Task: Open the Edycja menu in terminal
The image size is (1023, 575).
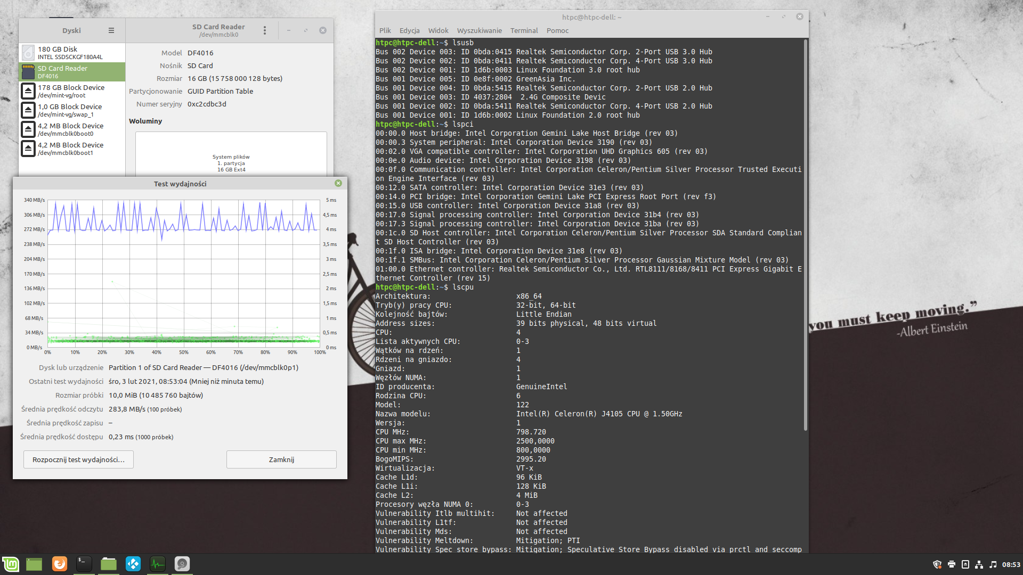Action: click(x=410, y=30)
